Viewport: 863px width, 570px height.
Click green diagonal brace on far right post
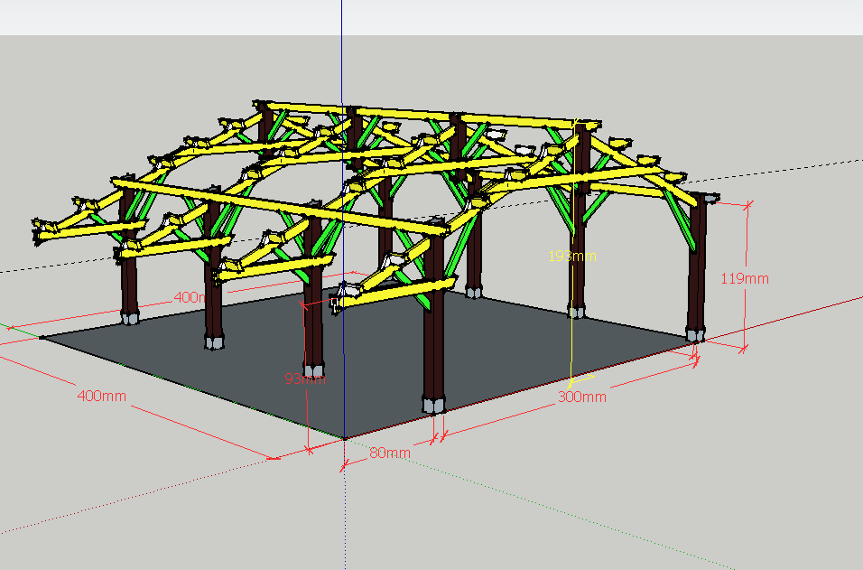coord(680,220)
